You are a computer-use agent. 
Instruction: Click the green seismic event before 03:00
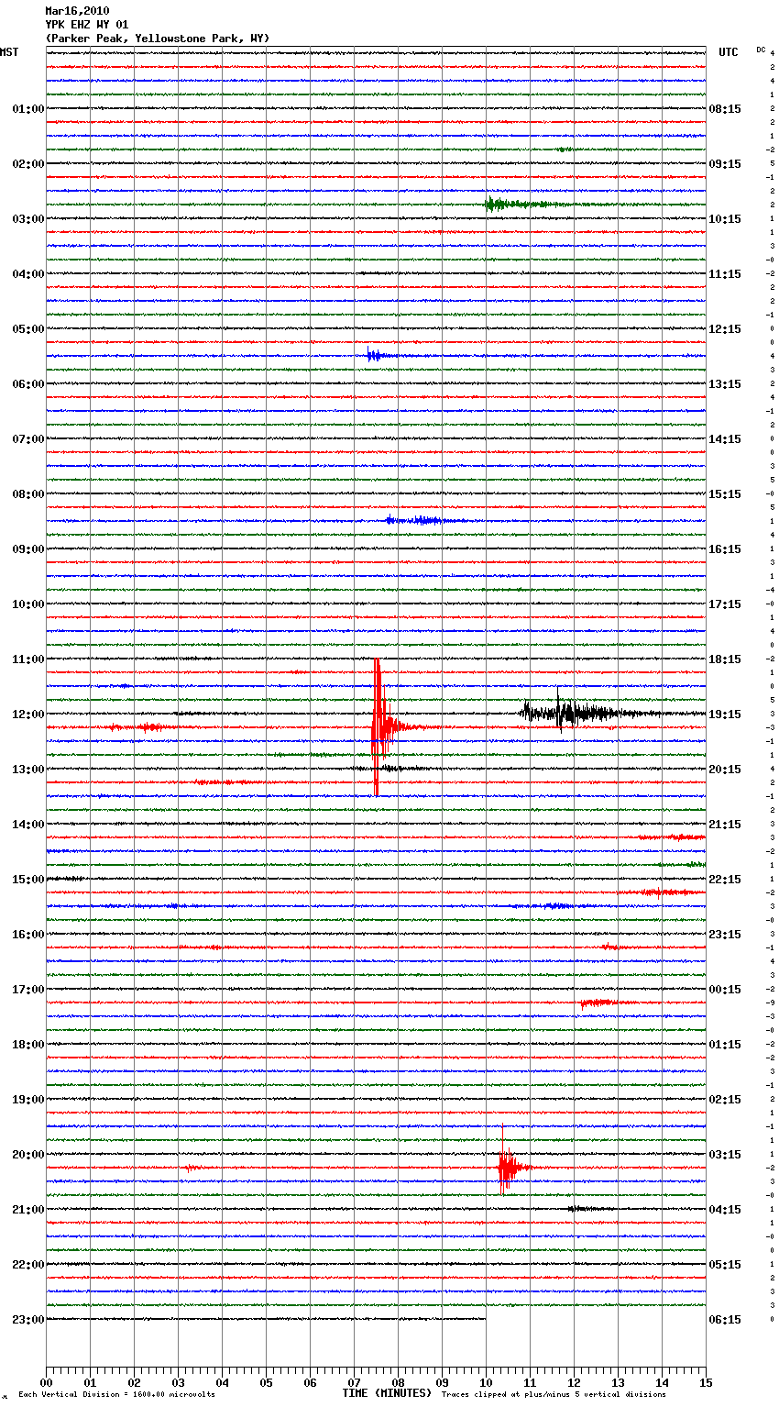click(x=513, y=205)
